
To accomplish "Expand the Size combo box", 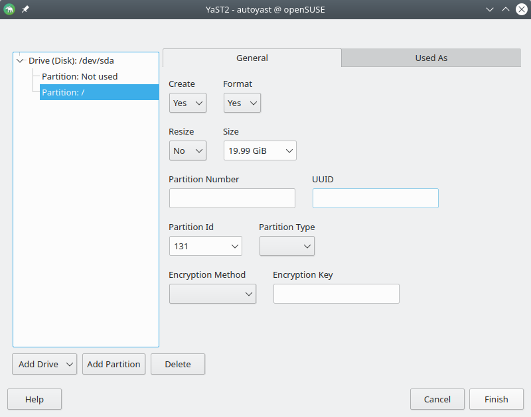I will point(260,150).
